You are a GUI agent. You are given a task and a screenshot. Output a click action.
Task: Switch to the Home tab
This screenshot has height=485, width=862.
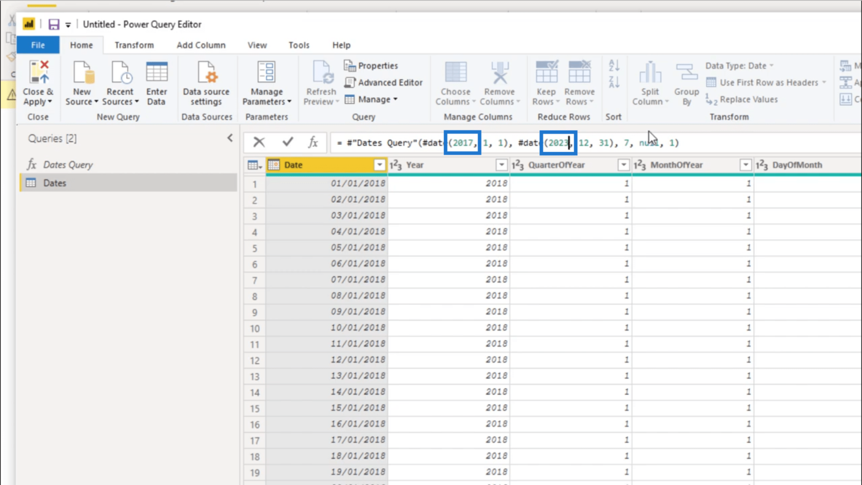(82, 45)
